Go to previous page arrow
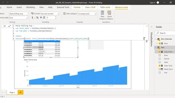Screen dimensions: 175x98 coord(2,92)
